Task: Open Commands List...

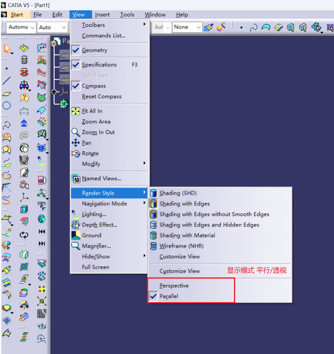Action: [x=109, y=35]
